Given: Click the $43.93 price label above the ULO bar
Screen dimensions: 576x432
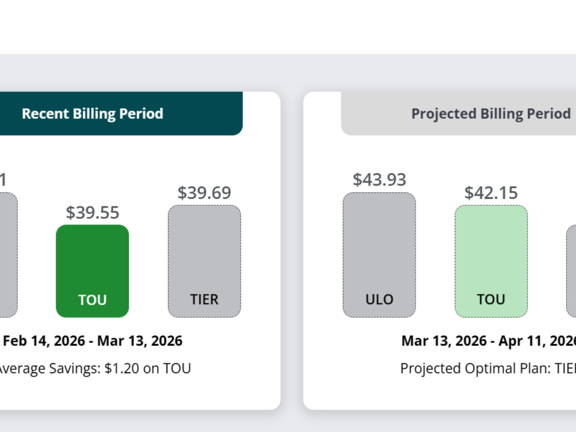Looking at the screenshot, I should click(379, 179).
